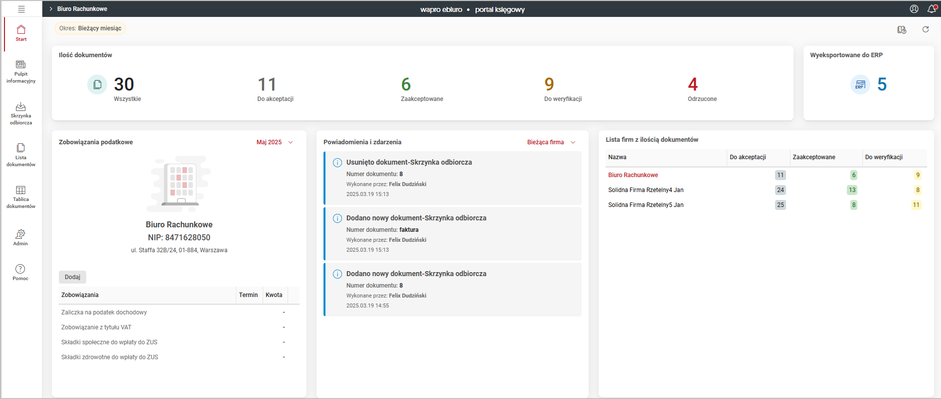Click the company building illustration
The image size is (941, 399).
pyautogui.click(x=179, y=183)
